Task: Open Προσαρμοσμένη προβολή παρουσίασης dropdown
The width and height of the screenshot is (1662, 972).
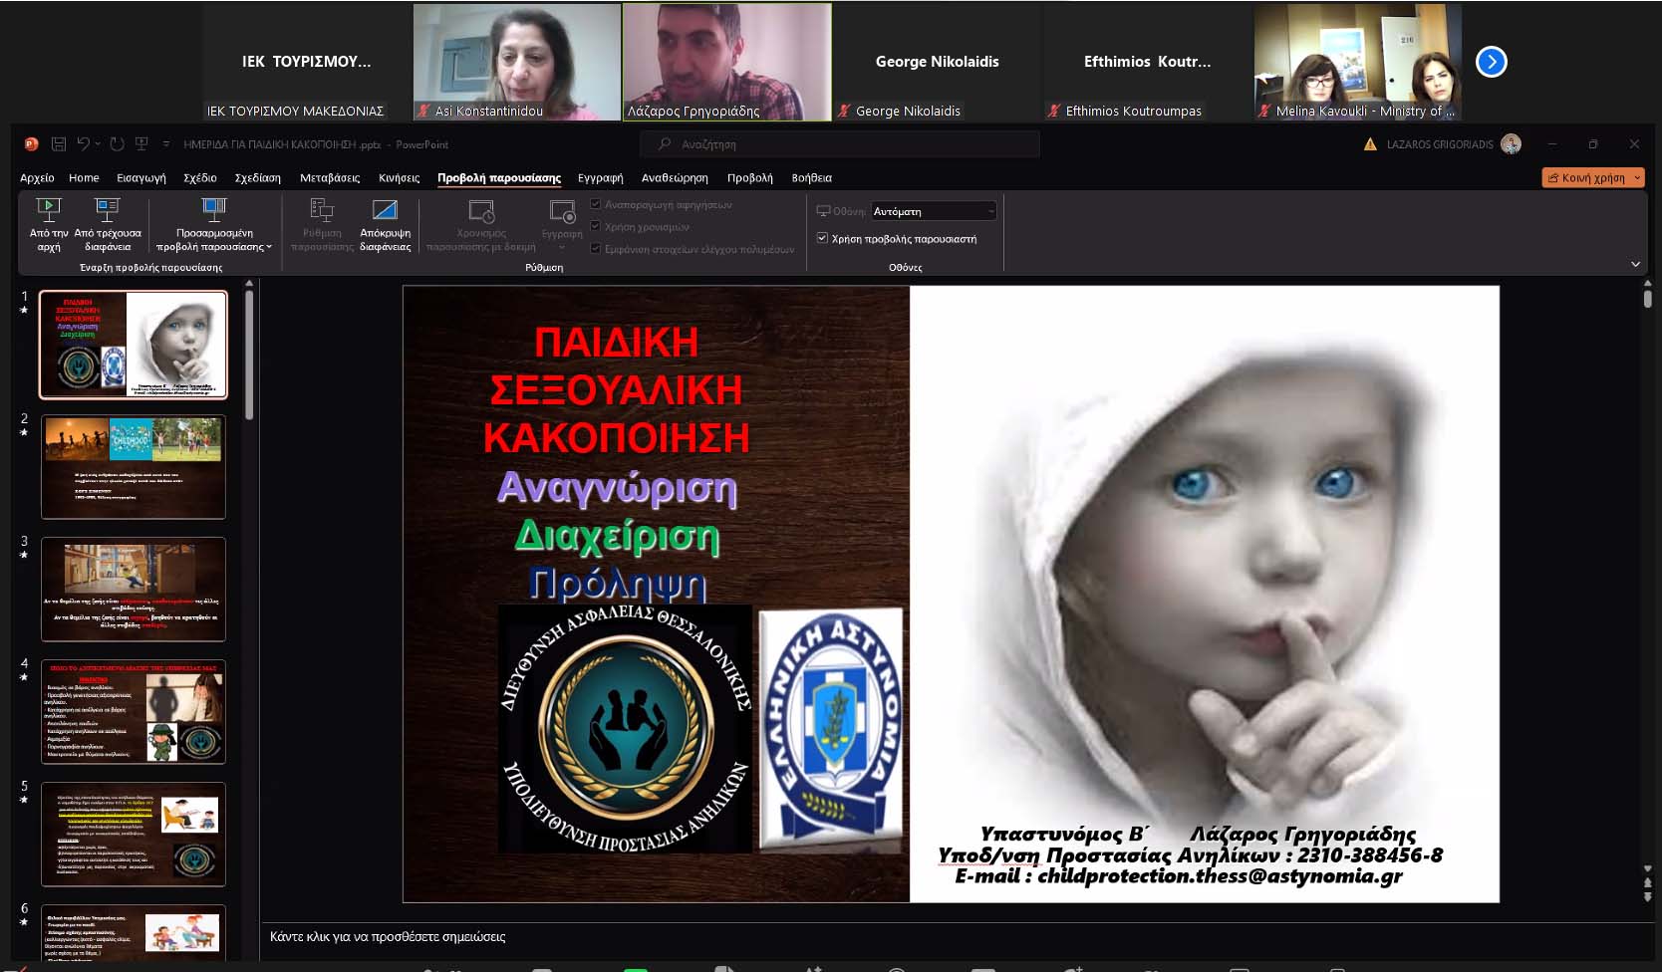Action: pyautogui.click(x=213, y=225)
